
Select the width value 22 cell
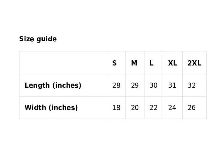tap(154, 107)
